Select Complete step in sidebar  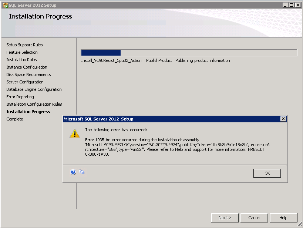pos(15,119)
